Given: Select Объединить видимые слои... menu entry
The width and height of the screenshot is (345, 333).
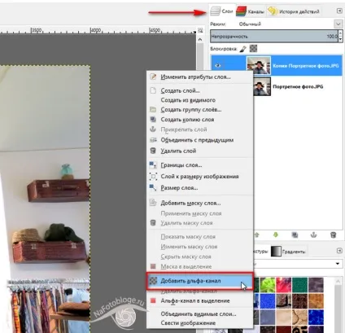Looking at the screenshot, I should tap(199, 314).
